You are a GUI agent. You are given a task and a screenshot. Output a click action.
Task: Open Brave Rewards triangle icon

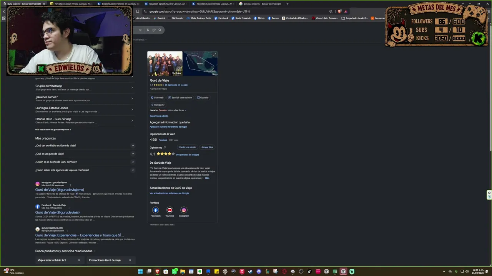(x=346, y=11)
